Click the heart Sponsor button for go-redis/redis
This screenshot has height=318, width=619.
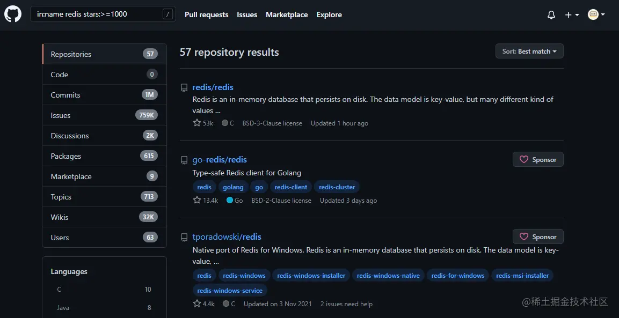[x=538, y=159]
